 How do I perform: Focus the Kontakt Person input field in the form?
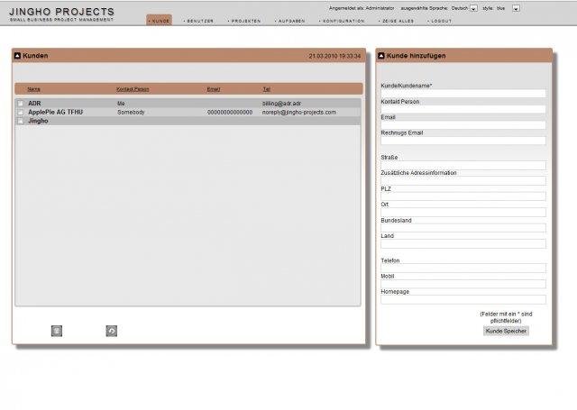pos(463,109)
